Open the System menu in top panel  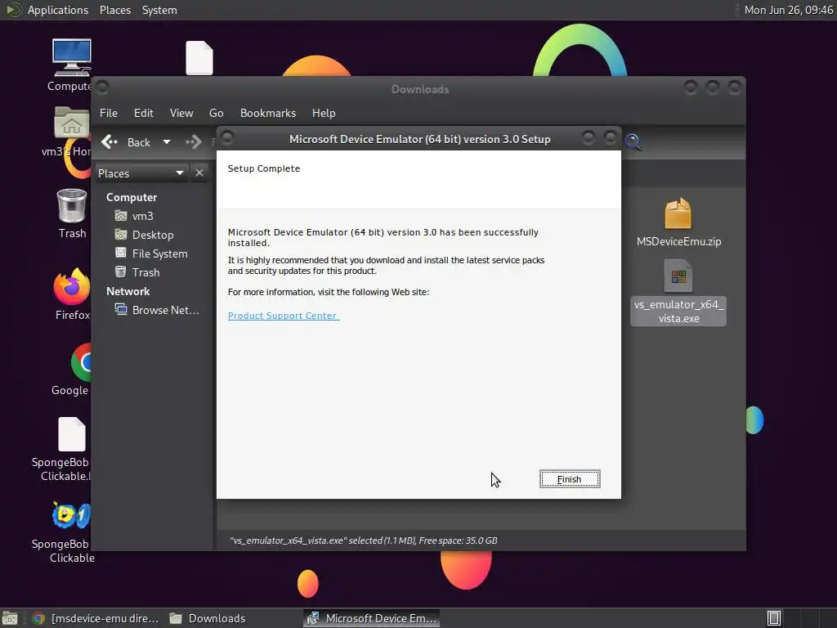click(x=159, y=10)
